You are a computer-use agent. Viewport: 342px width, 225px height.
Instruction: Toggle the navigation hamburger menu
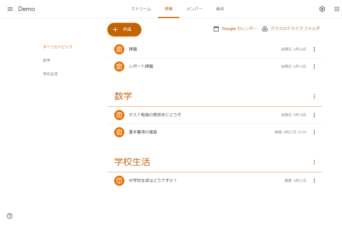[10, 9]
